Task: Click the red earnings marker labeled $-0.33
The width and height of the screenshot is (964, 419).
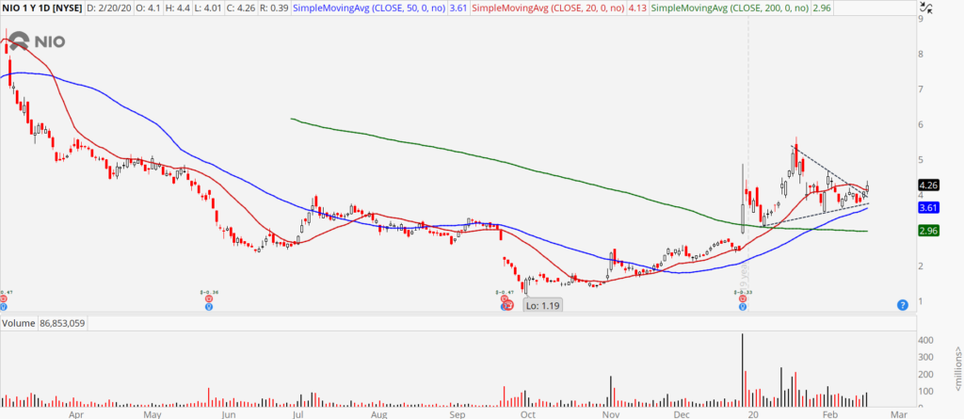Action: pyautogui.click(x=743, y=298)
